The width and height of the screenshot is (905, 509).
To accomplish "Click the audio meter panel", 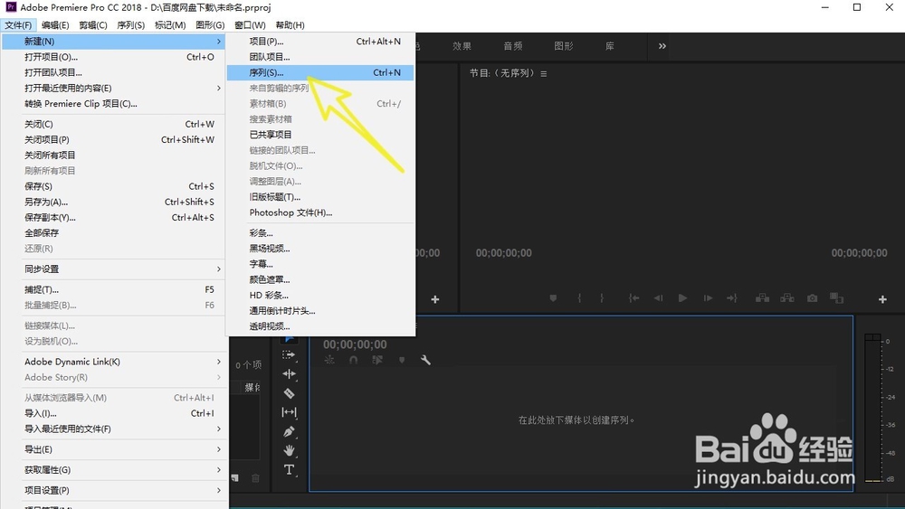I will [x=880, y=407].
